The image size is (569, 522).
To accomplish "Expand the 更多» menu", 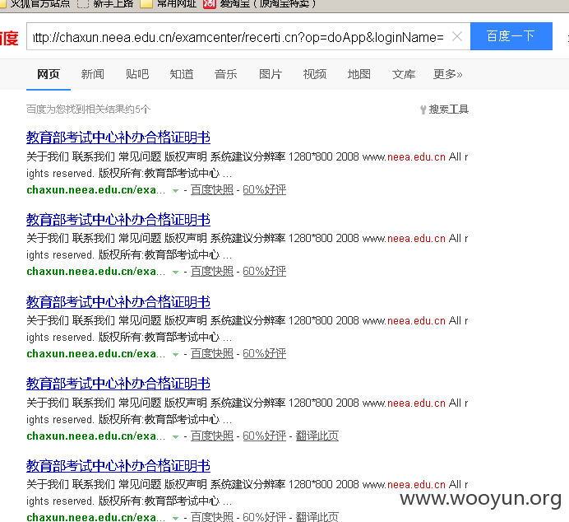I will [448, 74].
